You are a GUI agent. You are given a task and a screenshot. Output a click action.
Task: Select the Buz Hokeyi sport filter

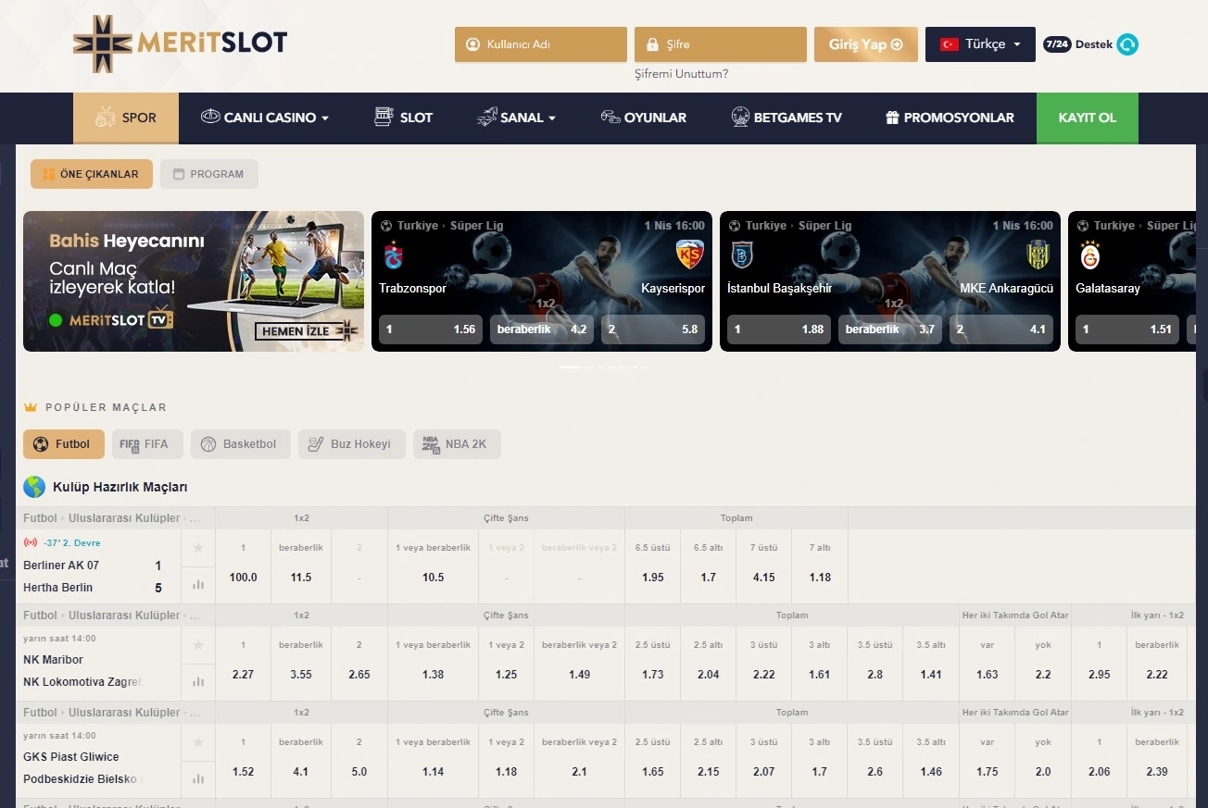click(x=351, y=444)
